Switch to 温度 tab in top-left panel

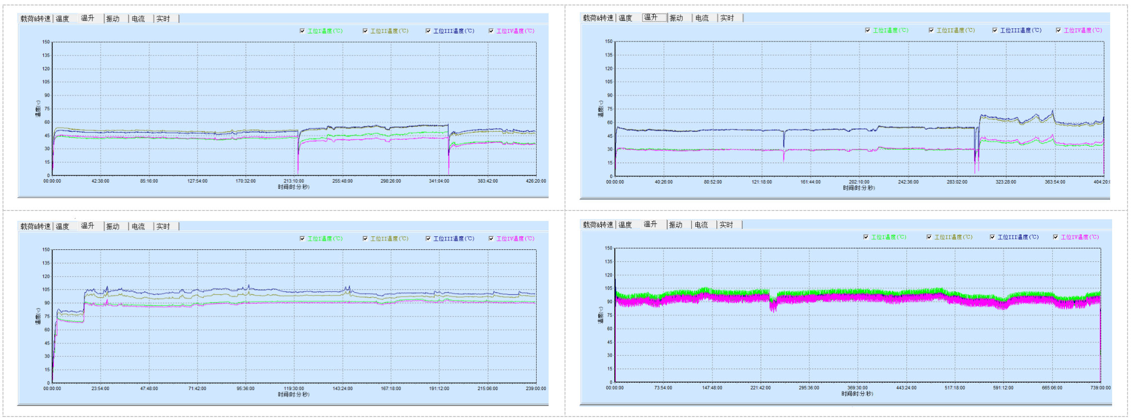63,19
